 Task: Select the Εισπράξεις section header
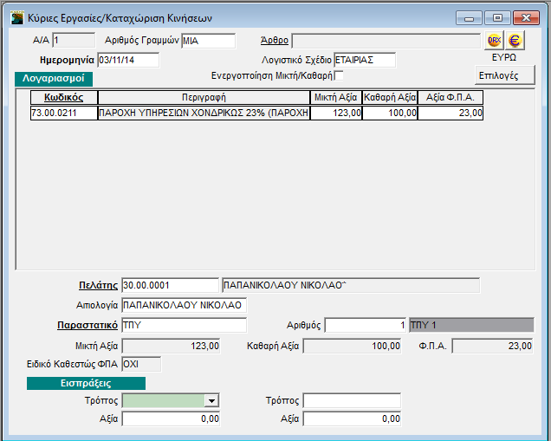pos(86,383)
